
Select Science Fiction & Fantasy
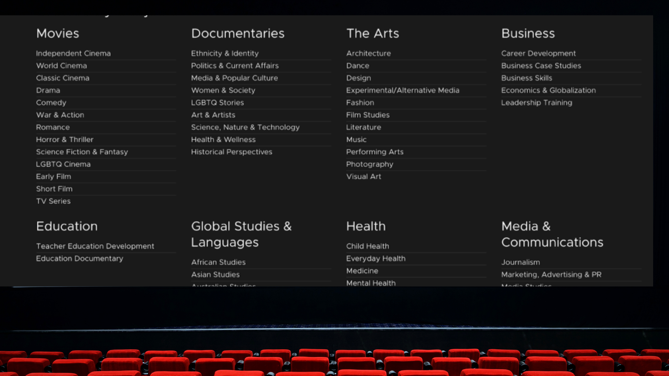(x=82, y=152)
